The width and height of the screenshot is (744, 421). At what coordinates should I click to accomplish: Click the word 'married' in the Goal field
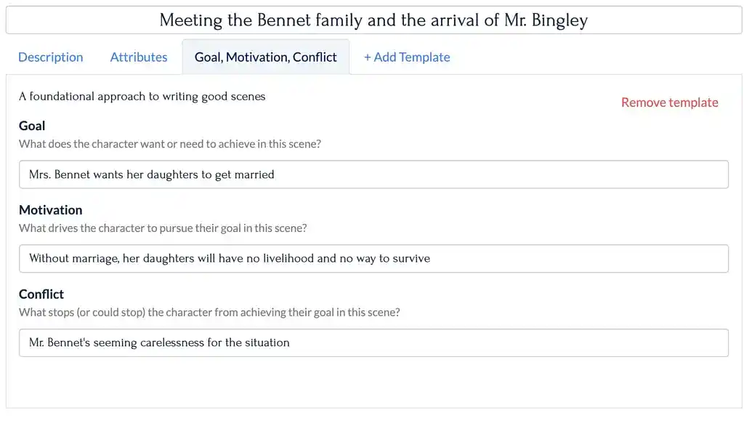254,175
